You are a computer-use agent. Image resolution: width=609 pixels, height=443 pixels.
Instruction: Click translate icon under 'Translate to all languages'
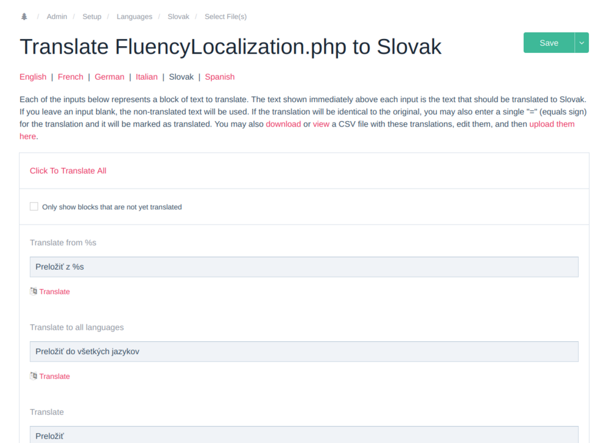click(x=33, y=376)
